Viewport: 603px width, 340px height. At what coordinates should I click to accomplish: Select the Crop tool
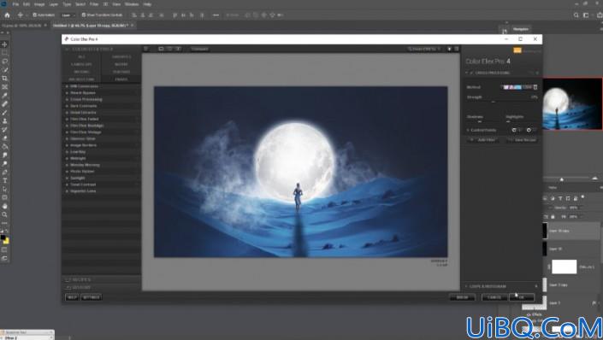[4, 79]
